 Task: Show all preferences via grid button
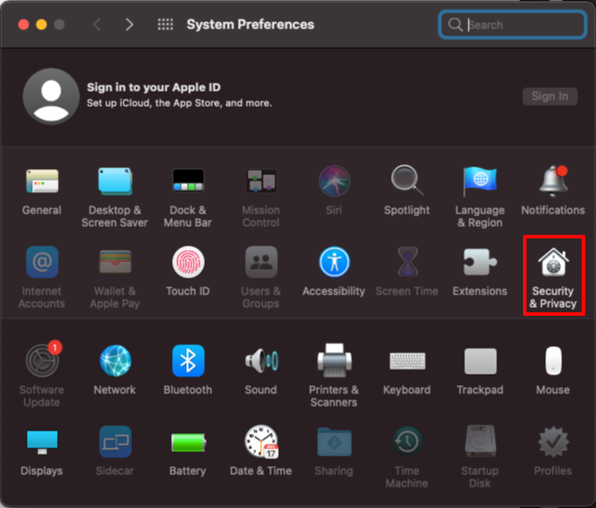tap(166, 25)
